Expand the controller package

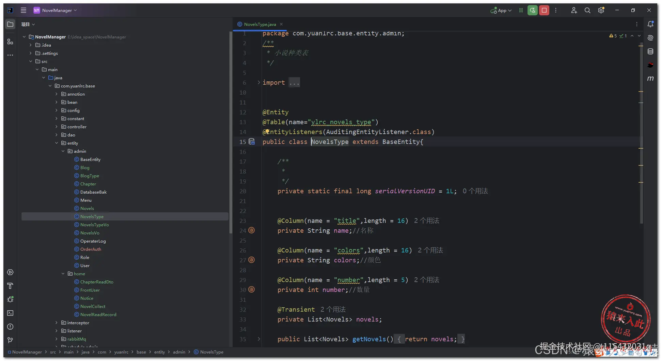pos(57,127)
